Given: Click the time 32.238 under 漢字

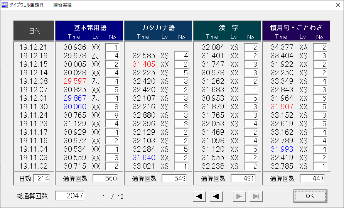Looking at the screenshot, I should [213, 166].
